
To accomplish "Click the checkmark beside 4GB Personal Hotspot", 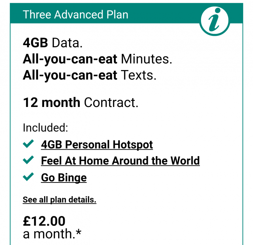I will (x=28, y=143).
